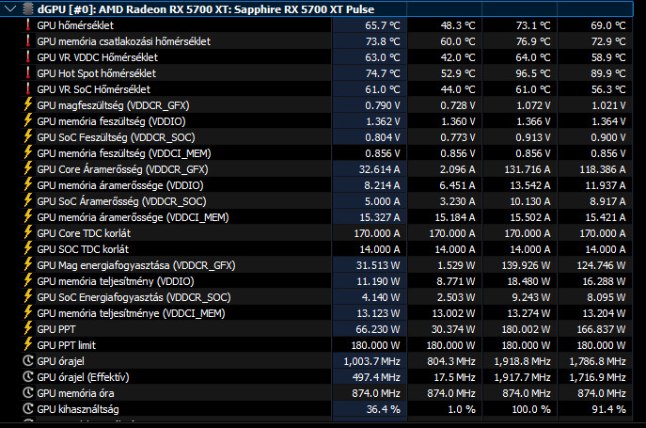
Task: Select the GPU VR SoC Hőmérséklet label
Action: (x=93, y=89)
